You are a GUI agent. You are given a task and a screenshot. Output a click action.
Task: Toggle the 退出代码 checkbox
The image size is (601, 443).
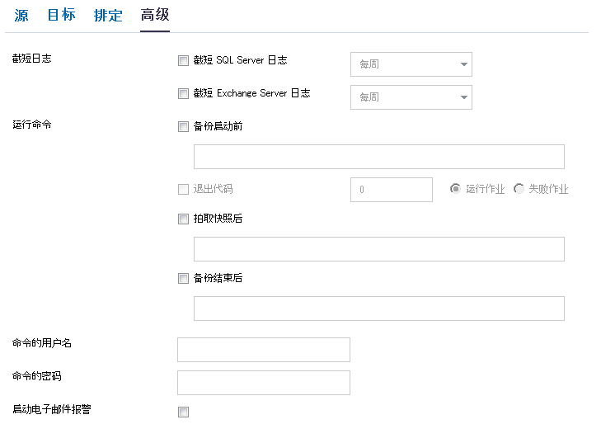183,189
